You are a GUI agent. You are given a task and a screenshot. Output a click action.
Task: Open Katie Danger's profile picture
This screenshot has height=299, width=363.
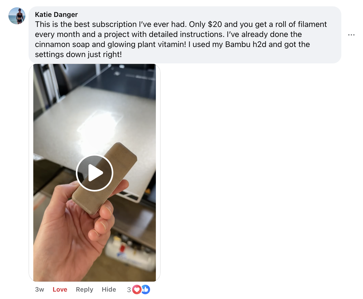pos(17,16)
